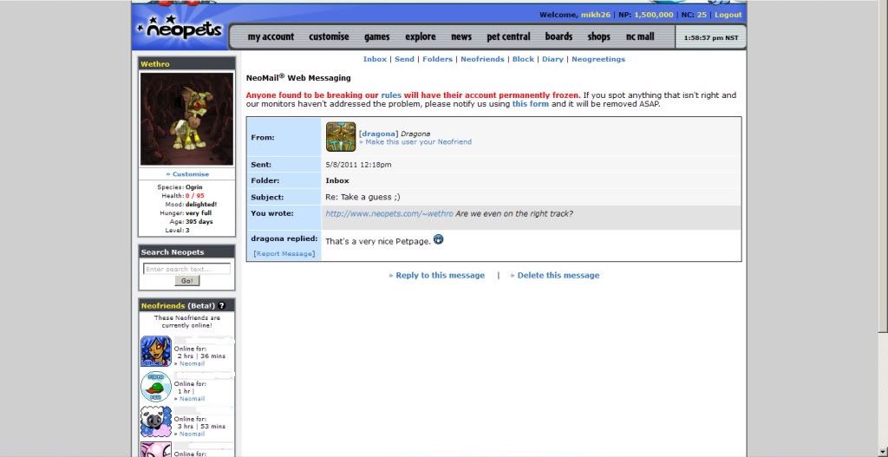Click username mikh26 in the welcome bar
The image size is (888, 457).
596,15
